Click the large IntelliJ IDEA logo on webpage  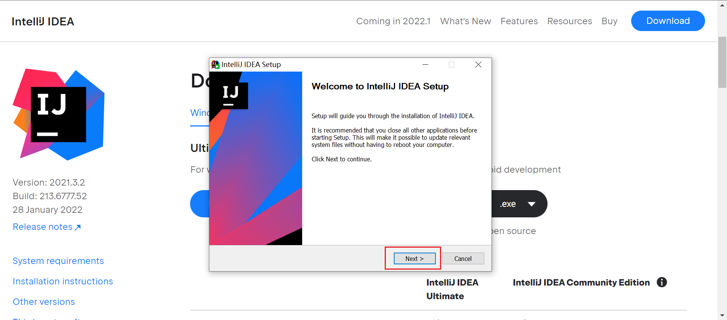click(59, 114)
